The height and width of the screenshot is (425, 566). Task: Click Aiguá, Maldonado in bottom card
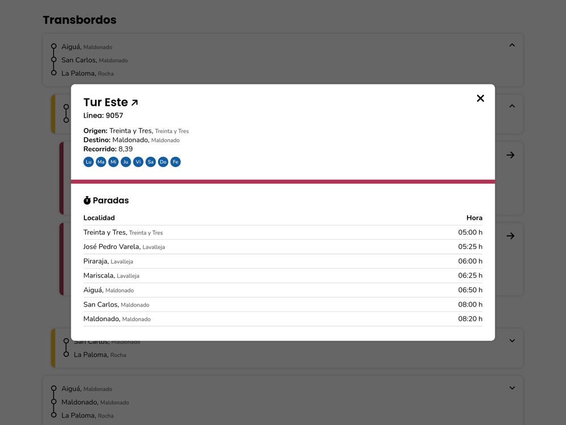(x=87, y=389)
